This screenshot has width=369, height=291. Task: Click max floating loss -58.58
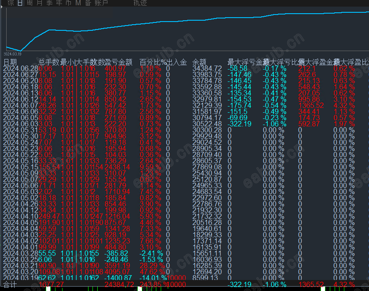coord(237,68)
